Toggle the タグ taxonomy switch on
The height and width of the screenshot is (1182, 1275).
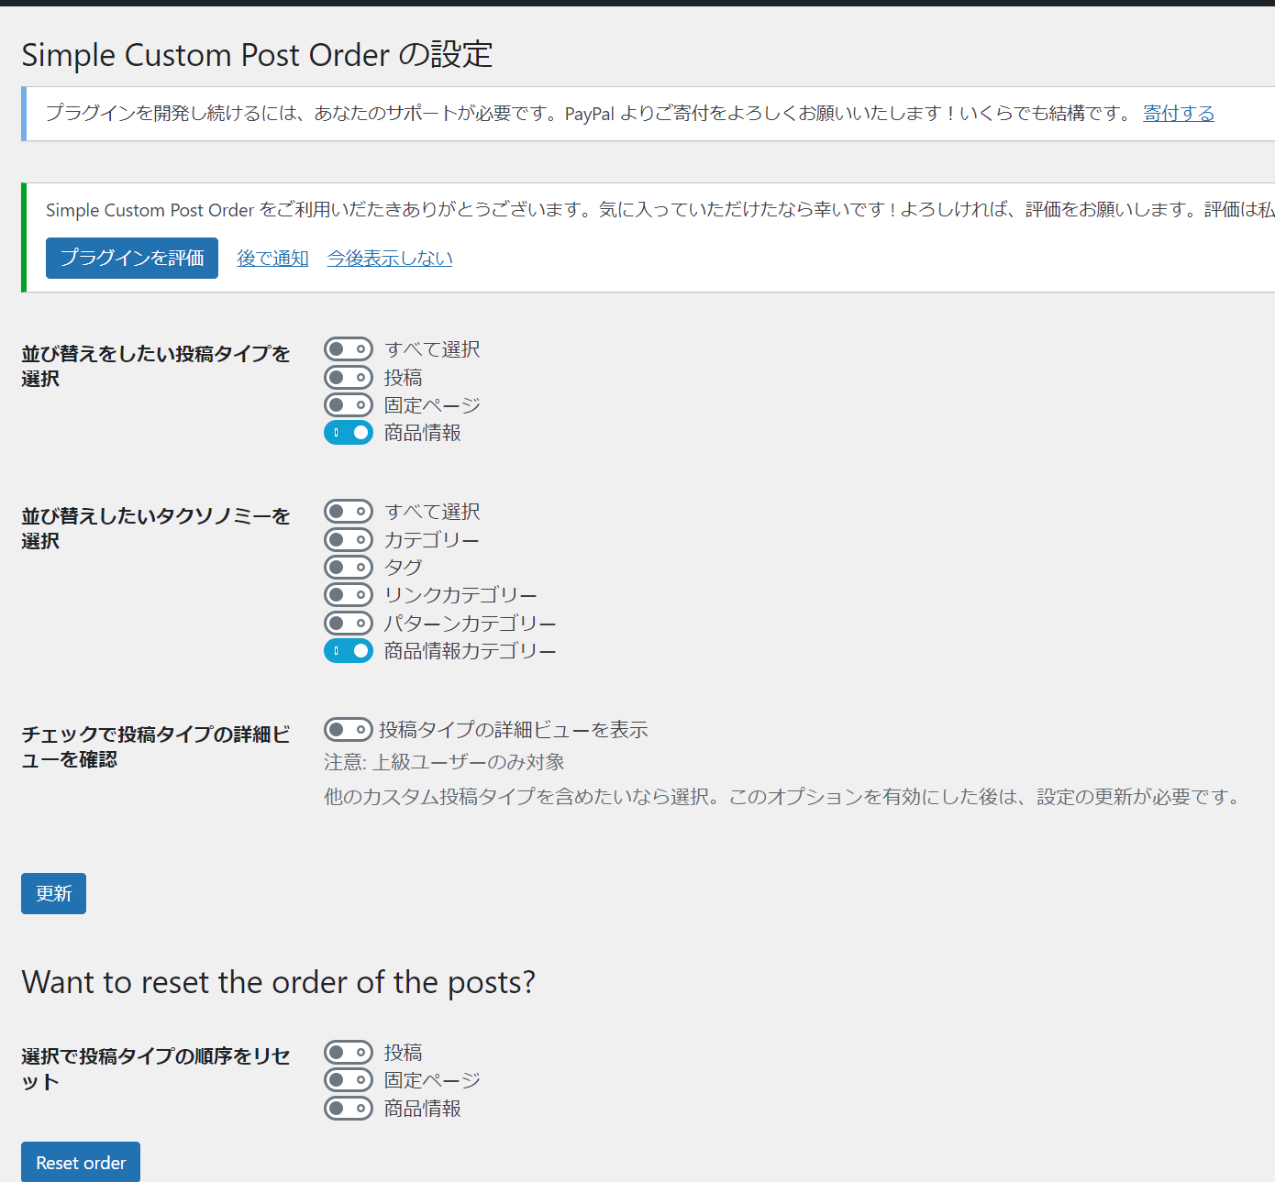tap(349, 567)
